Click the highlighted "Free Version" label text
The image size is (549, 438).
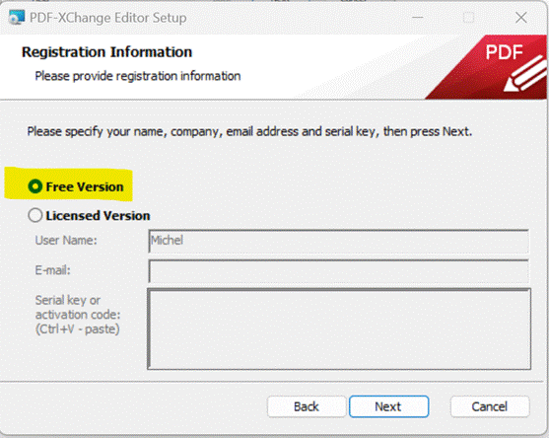tap(85, 186)
